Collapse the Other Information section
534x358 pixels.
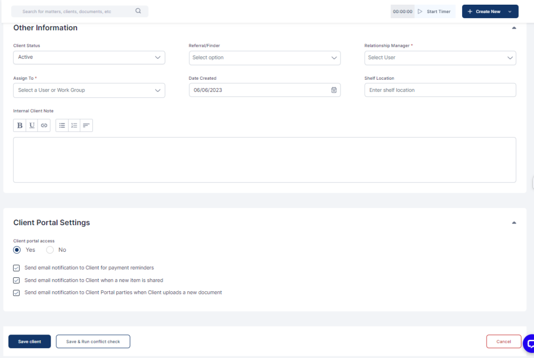514,28
